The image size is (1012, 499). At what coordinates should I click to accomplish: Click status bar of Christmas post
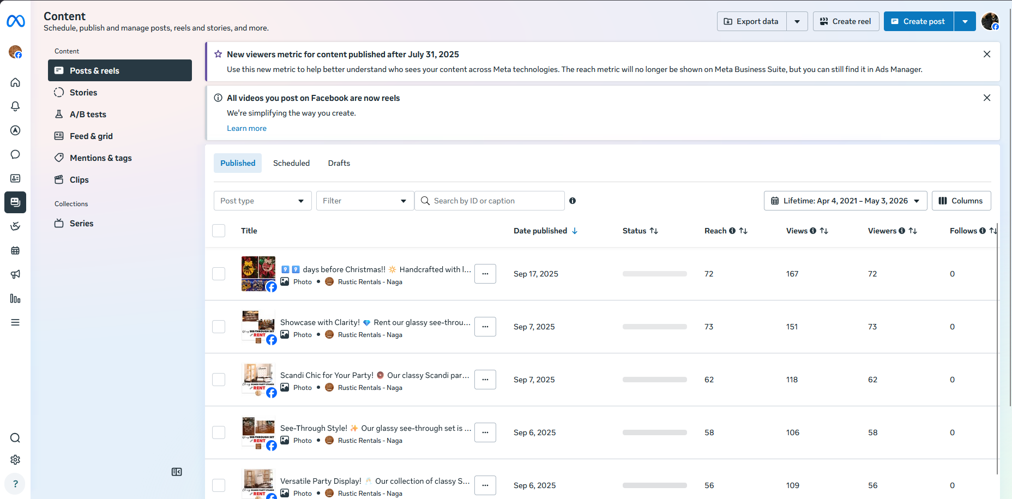[x=655, y=274]
